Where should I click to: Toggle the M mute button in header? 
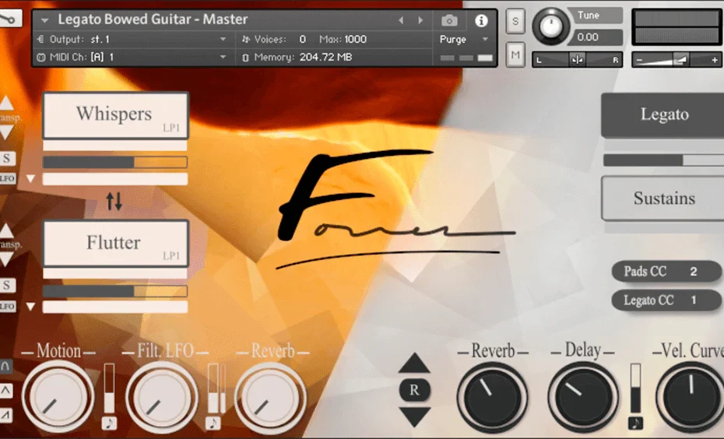[x=515, y=54]
